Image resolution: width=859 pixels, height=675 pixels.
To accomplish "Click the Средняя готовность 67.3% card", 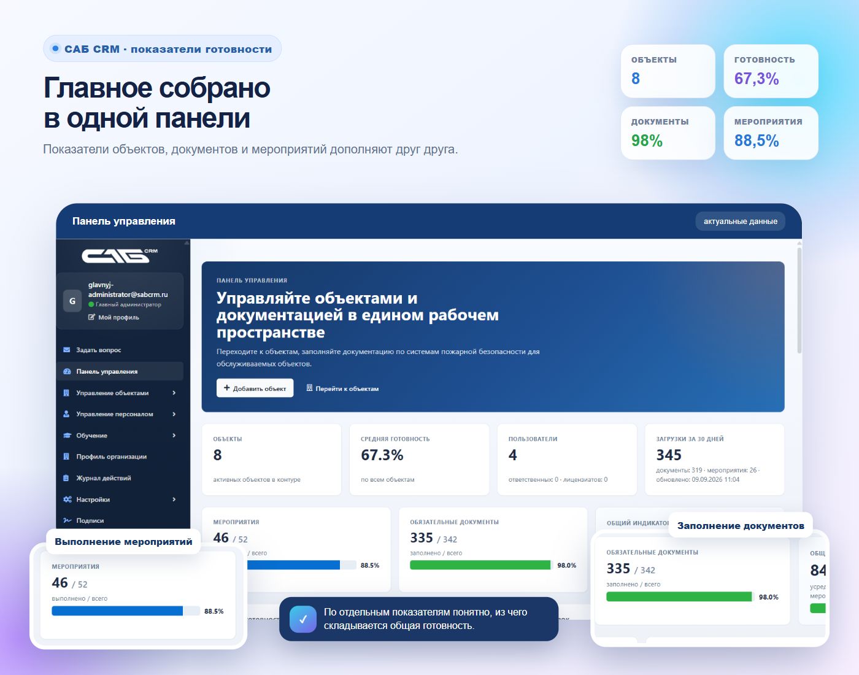I will [x=419, y=460].
